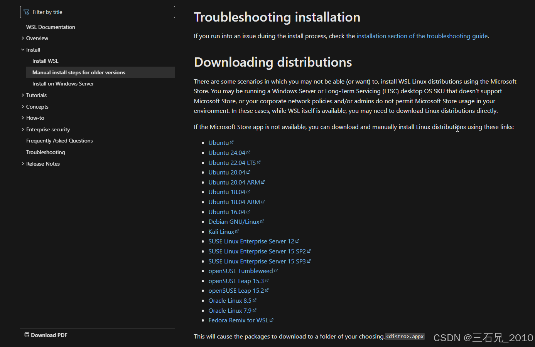
Task: Click external-link icon after Debian GNU/Linux
Action: pyautogui.click(x=262, y=221)
